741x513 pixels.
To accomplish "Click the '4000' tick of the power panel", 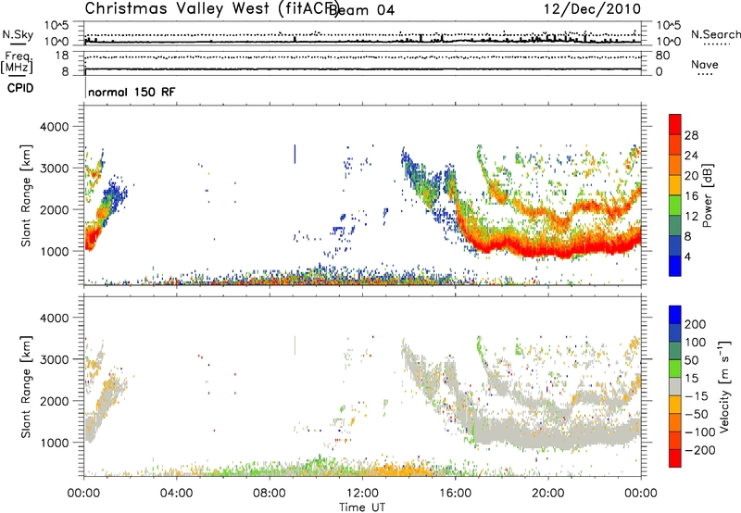I will click(54, 127).
